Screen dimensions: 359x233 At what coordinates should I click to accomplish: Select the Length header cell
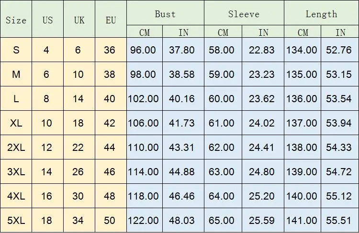point(321,13)
